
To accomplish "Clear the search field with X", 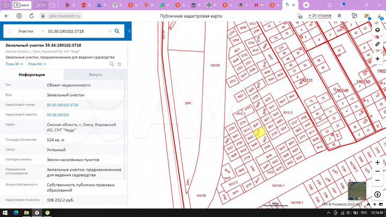I will [x=110, y=31].
